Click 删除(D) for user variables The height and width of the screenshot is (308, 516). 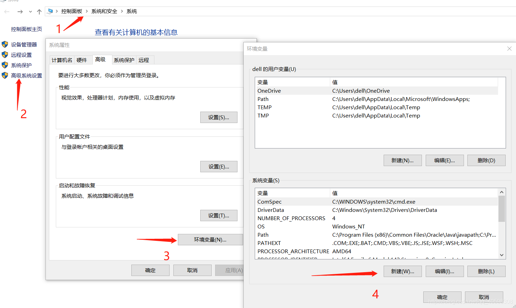coord(486,161)
